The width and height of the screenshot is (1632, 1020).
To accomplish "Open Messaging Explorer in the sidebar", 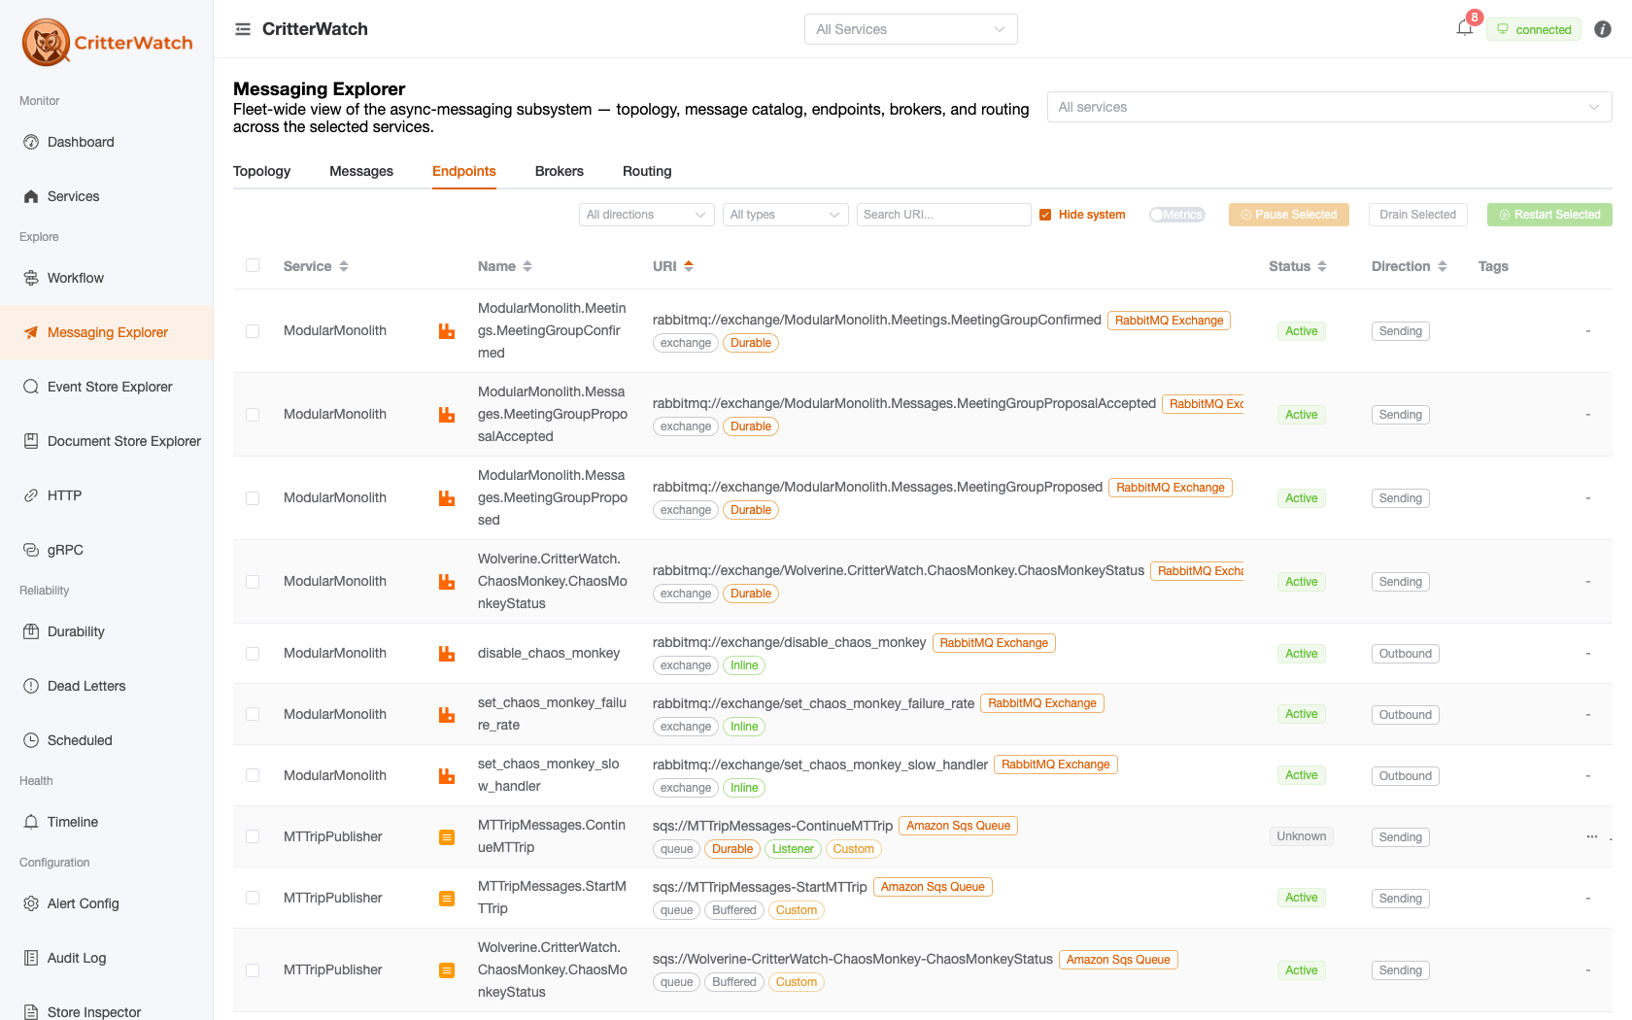I will point(107,332).
